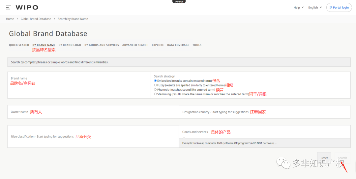This screenshot has height=179, width=356.
Task: Expand the Help dropdown
Action: tap(299, 8)
